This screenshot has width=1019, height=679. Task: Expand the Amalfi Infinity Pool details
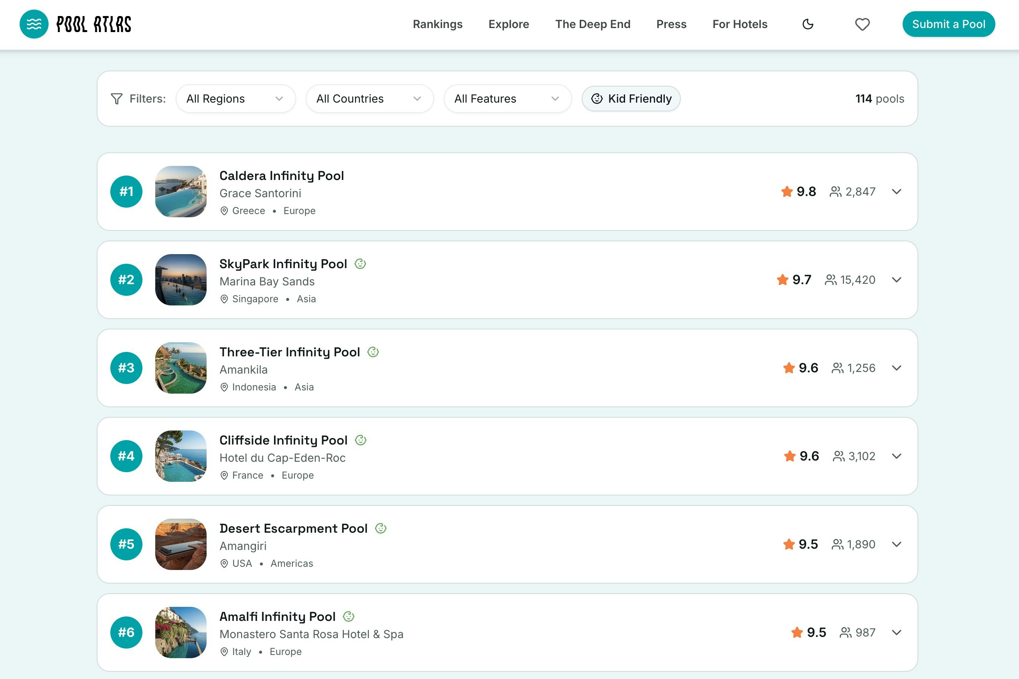pyautogui.click(x=896, y=633)
